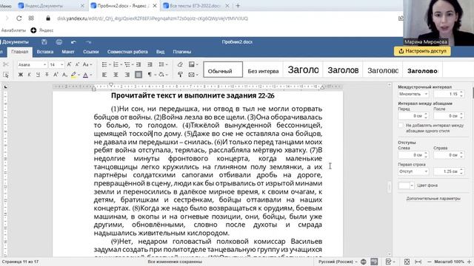Open the font size dropdown showing 14
Image resolution: width=474 pixels, height=266 pixels.
pyautogui.click(x=56, y=65)
